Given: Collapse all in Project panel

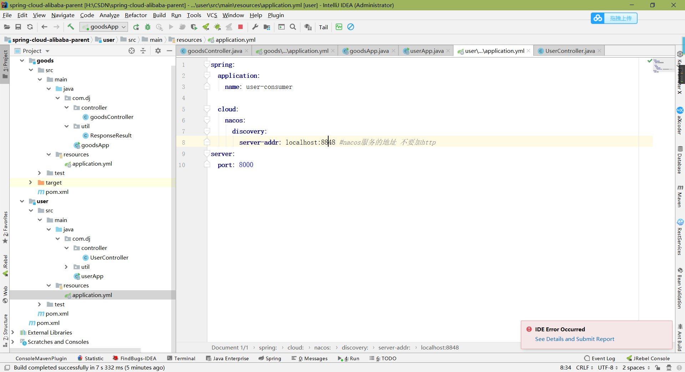Looking at the screenshot, I should click(x=143, y=51).
